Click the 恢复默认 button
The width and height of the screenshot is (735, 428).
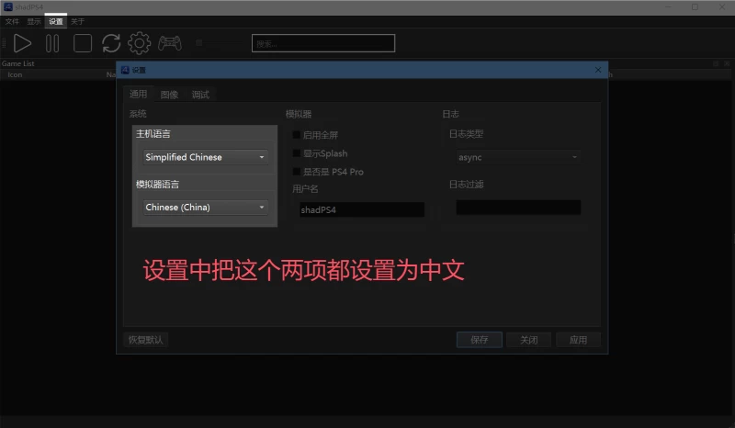click(x=146, y=340)
